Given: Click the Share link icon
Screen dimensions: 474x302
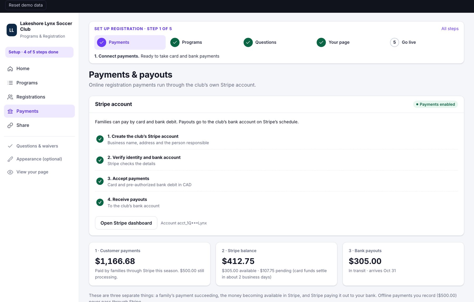Looking at the screenshot, I should point(10,125).
